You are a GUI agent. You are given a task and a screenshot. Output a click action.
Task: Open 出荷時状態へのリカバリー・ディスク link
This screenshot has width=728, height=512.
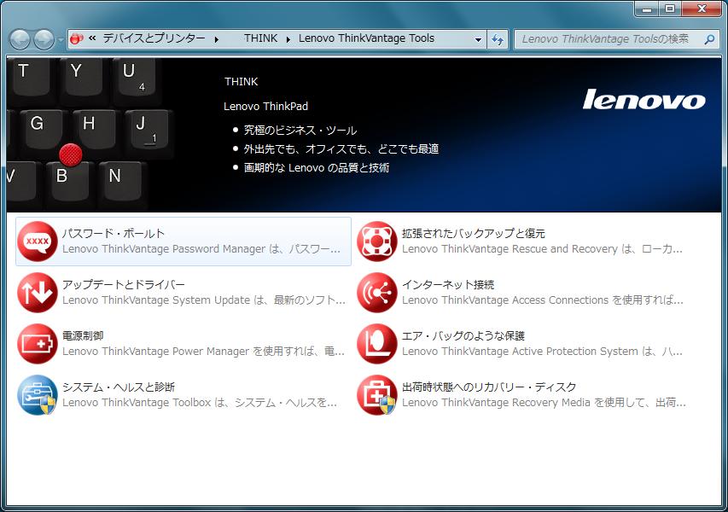click(x=489, y=387)
